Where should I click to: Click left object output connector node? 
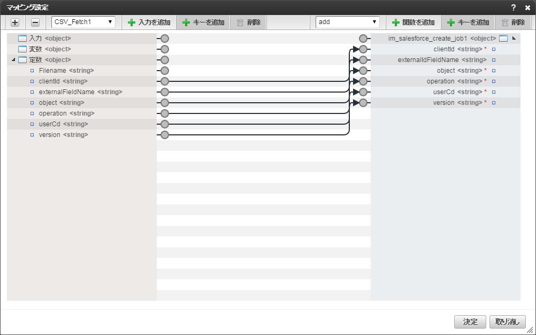165,103
